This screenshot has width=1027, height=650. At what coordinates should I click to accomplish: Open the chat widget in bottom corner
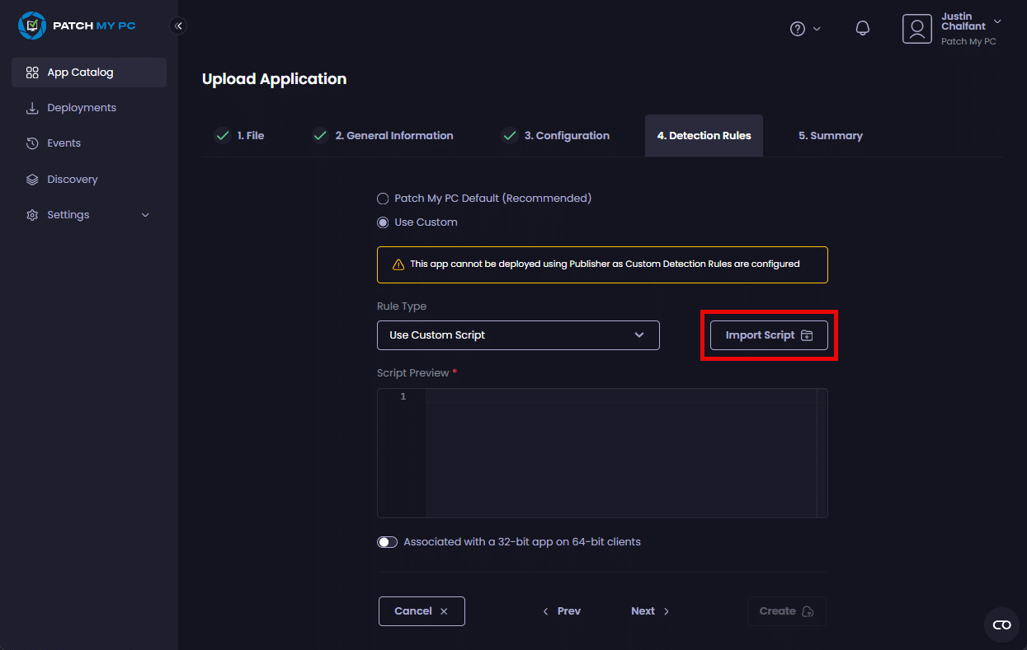click(1001, 624)
